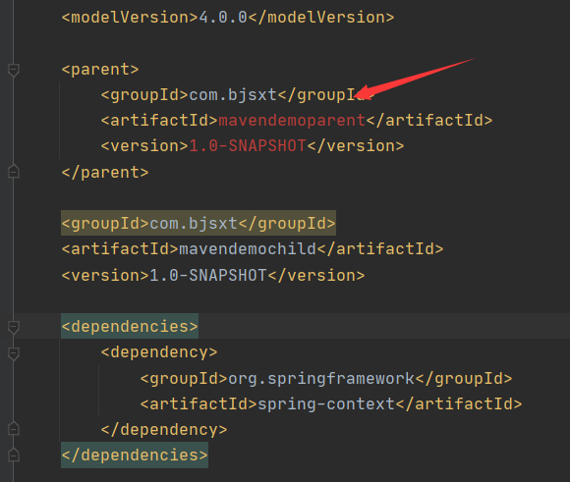Collapse the parent tag fold marker
This screenshot has width=570, height=482.
point(14,70)
